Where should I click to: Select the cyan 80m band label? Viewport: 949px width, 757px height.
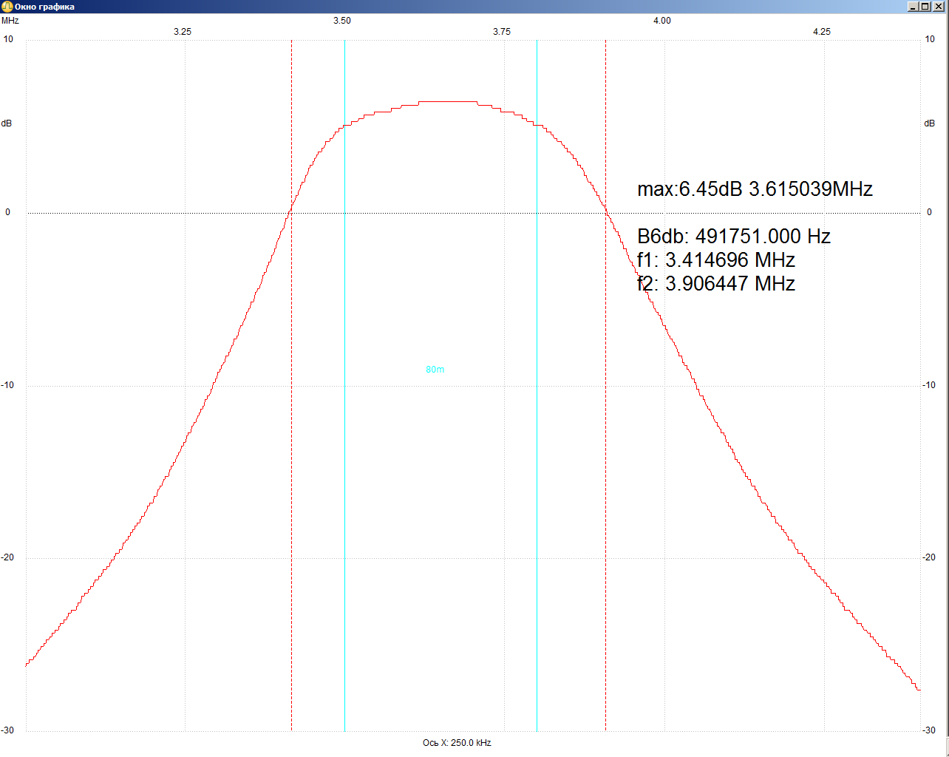point(435,370)
